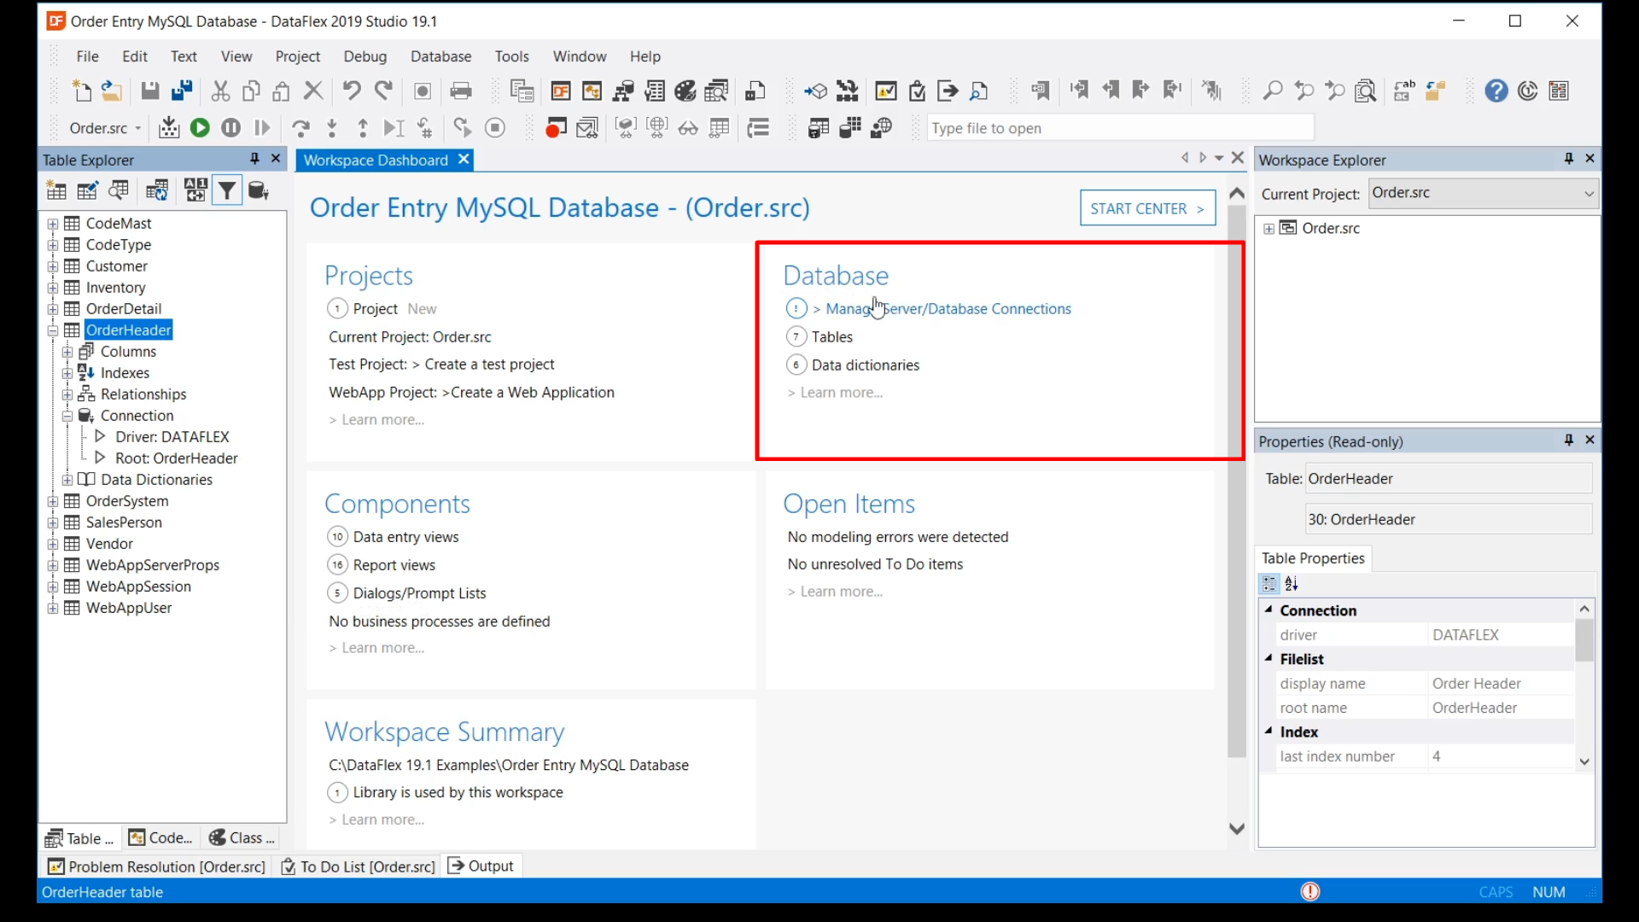The height and width of the screenshot is (922, 1639).
Task: Click the Save All toolbar icon
Action: (182, 91)
